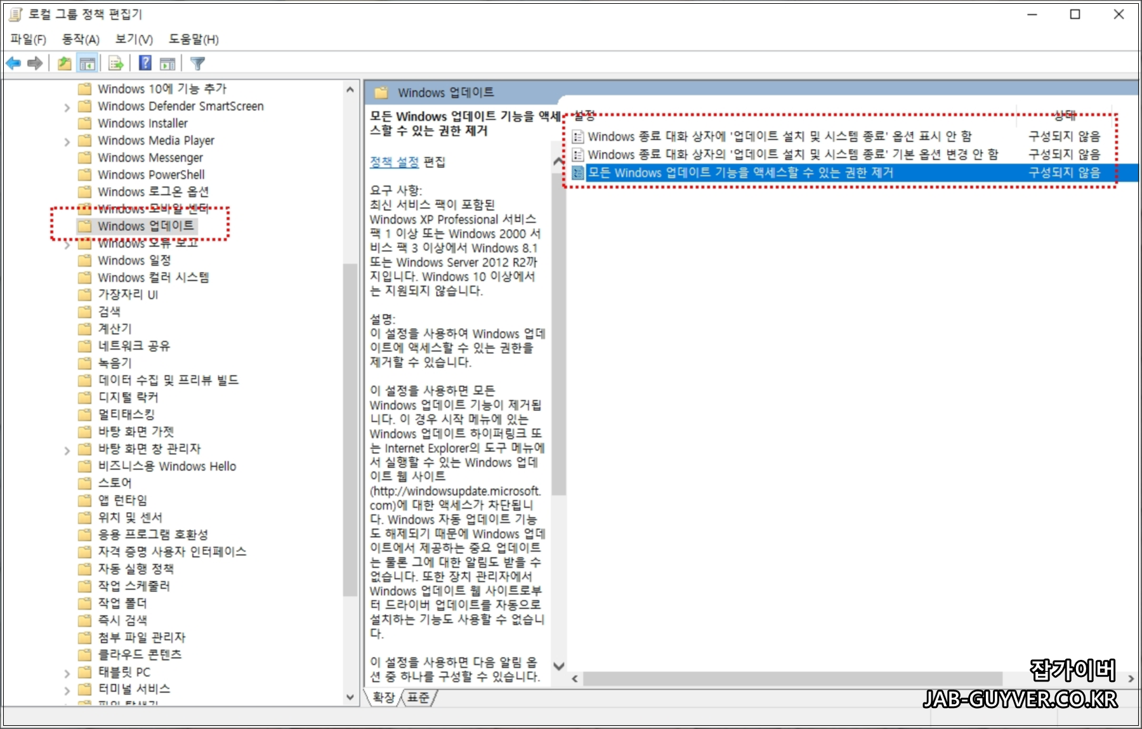
Task: Click the Up one level folder icon
Action: tap(65, 63)
